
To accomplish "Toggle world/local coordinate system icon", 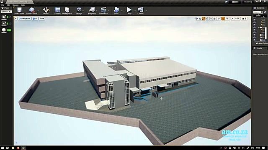I will coord(207,18).
